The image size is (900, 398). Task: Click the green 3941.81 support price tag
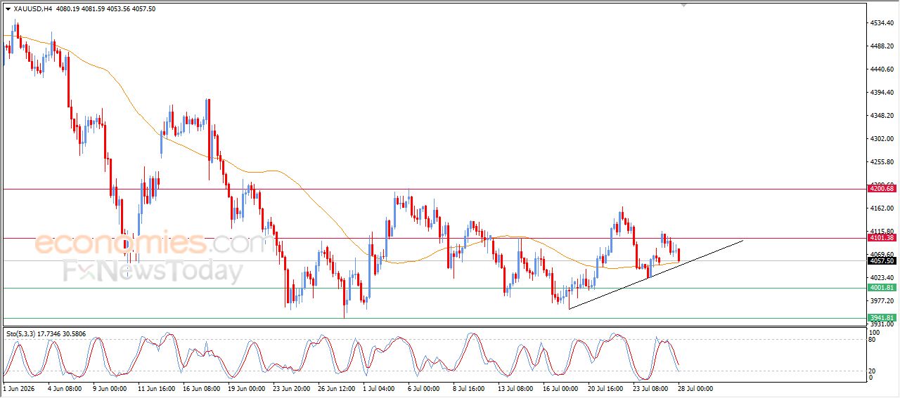tap(880, 318)
